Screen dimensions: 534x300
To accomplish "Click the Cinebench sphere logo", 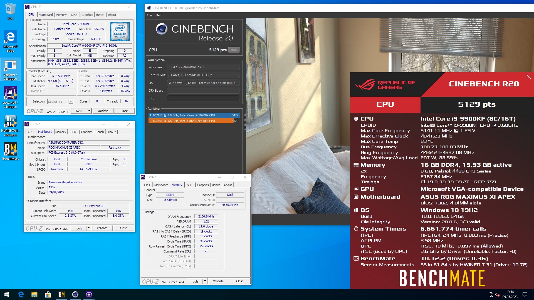I will (162, 29).
